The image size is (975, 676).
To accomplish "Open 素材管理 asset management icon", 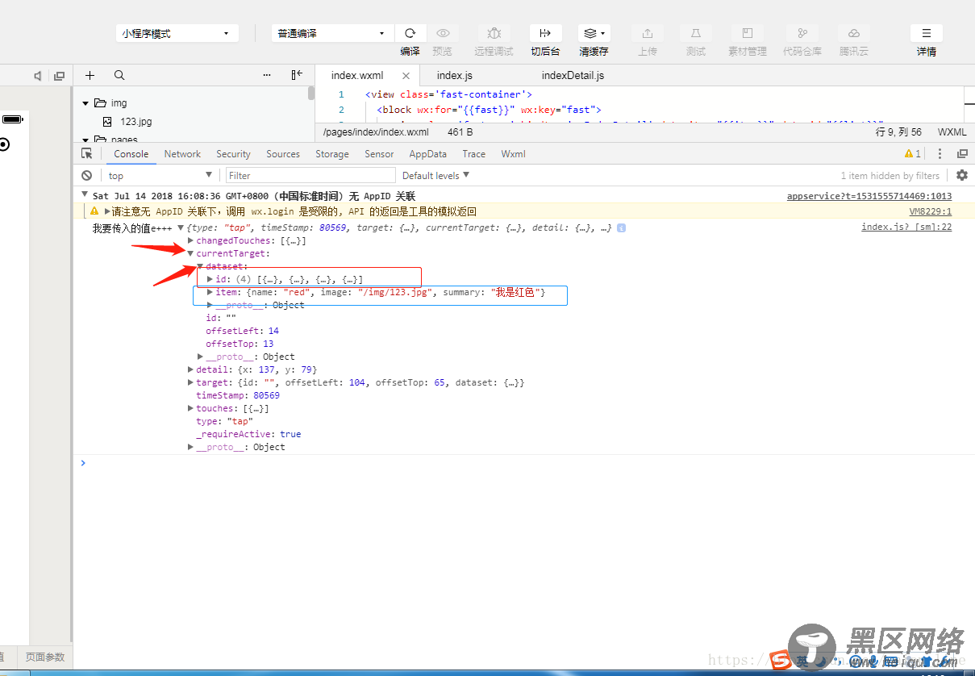I will 748,33.
